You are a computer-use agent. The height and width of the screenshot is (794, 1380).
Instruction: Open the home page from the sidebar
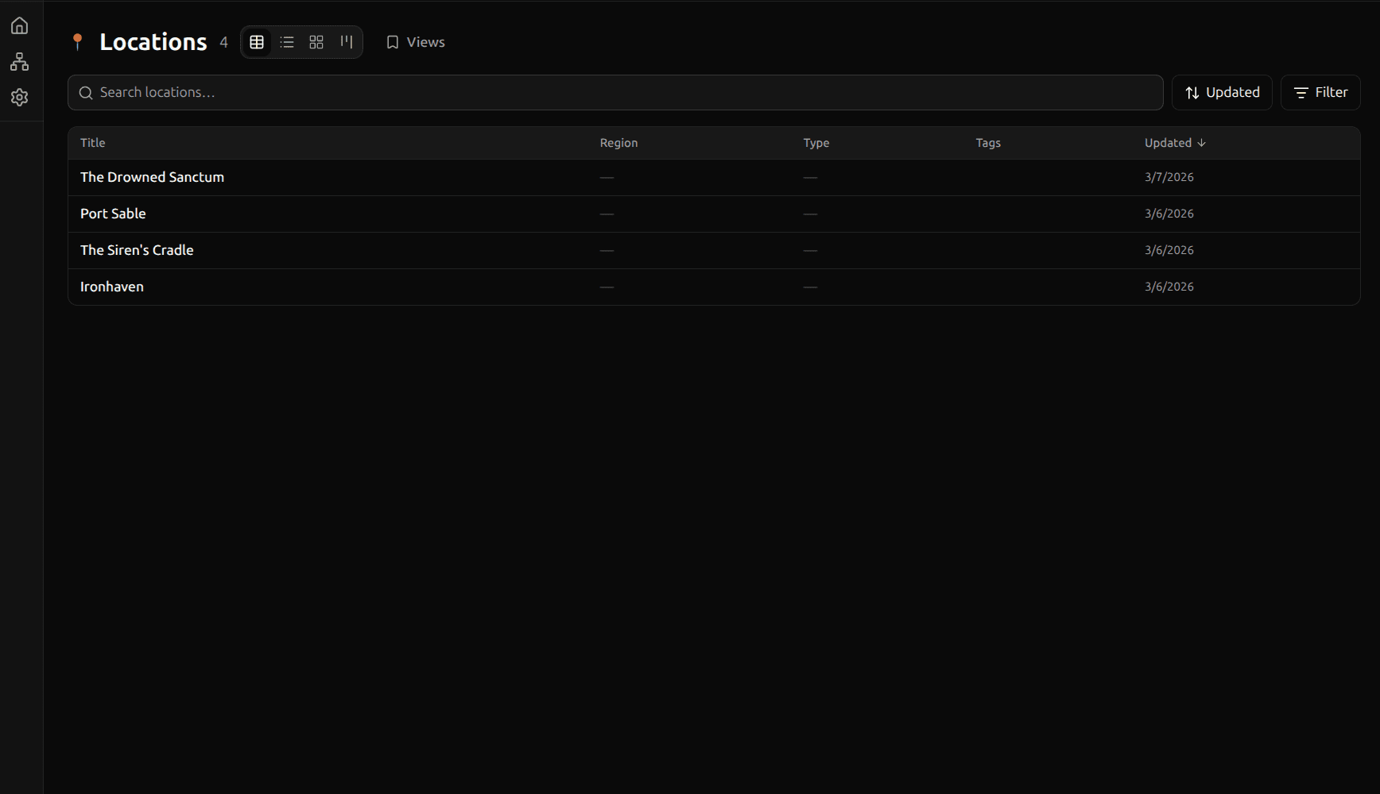coord(19,25)
